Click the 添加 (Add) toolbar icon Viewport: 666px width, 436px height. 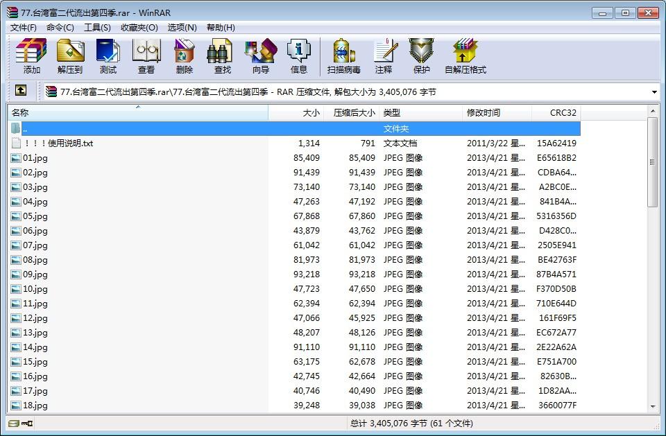[x=31, y=55]
